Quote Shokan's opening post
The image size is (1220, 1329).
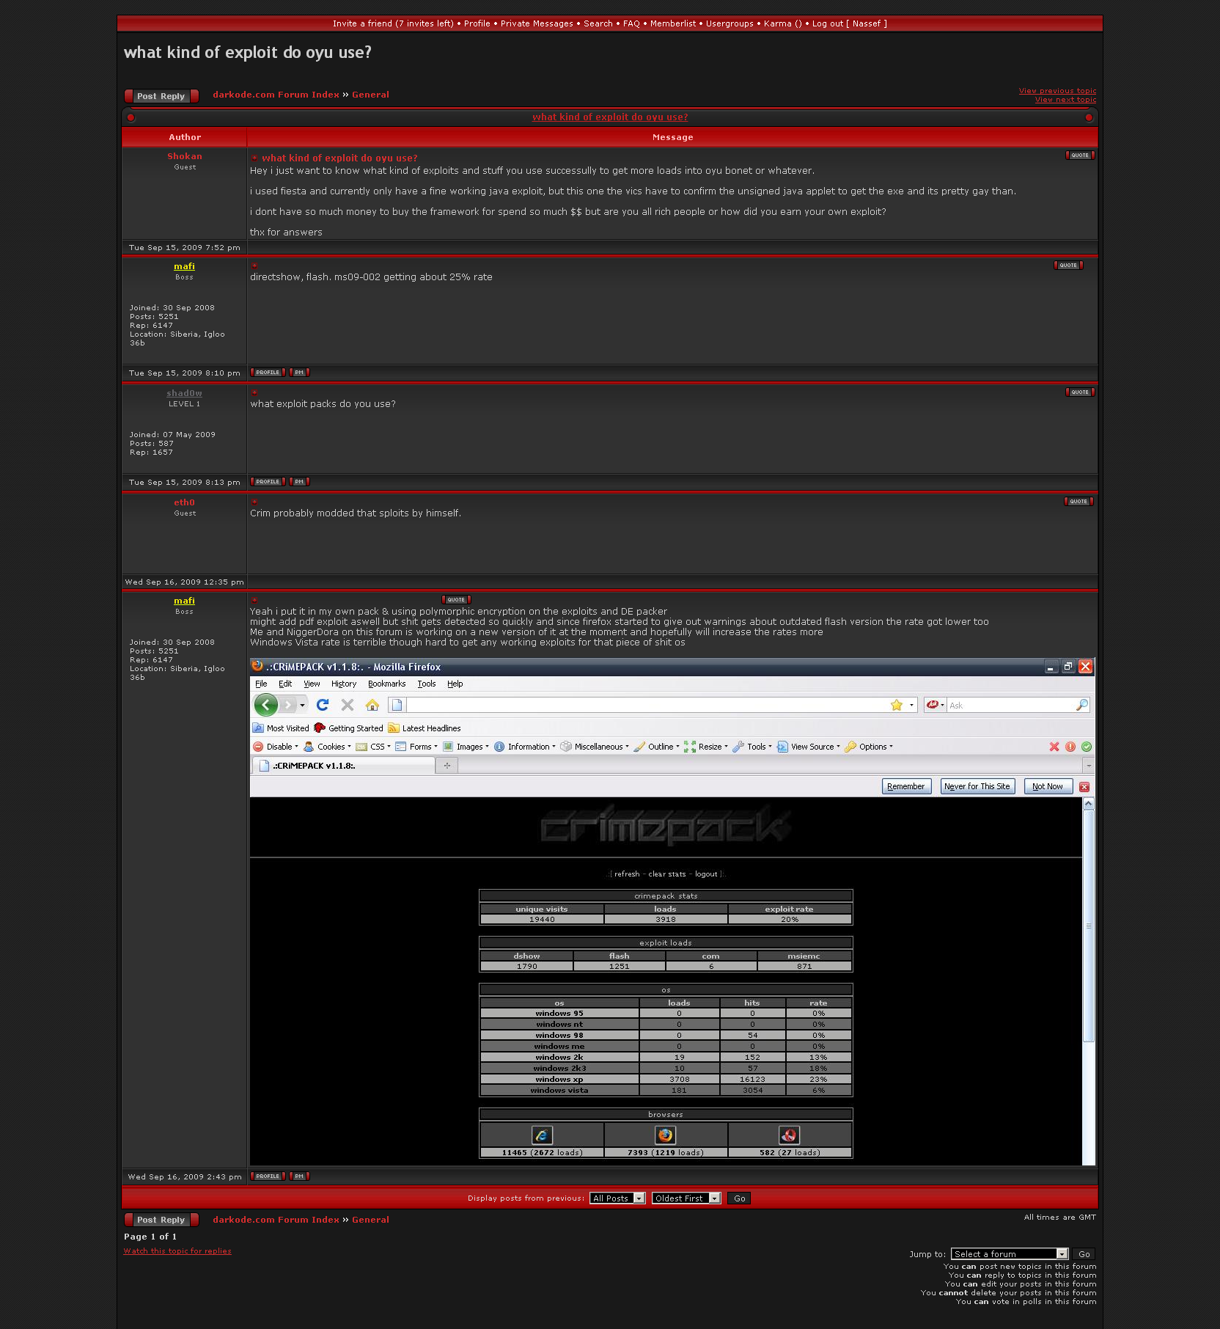1079,155
